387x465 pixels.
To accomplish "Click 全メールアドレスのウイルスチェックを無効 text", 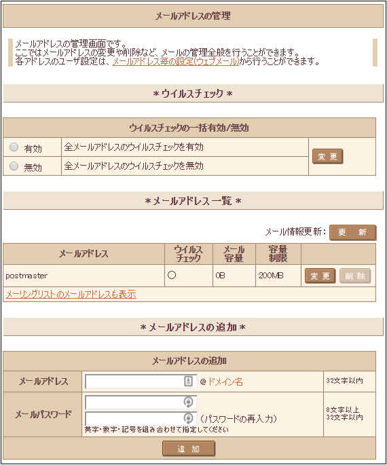I will [134, 166].
